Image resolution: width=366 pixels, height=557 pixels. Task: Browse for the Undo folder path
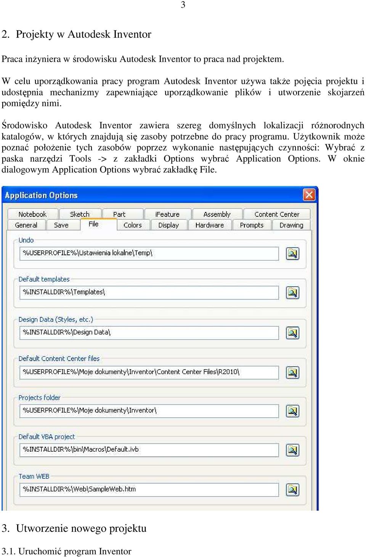[292, 253]
